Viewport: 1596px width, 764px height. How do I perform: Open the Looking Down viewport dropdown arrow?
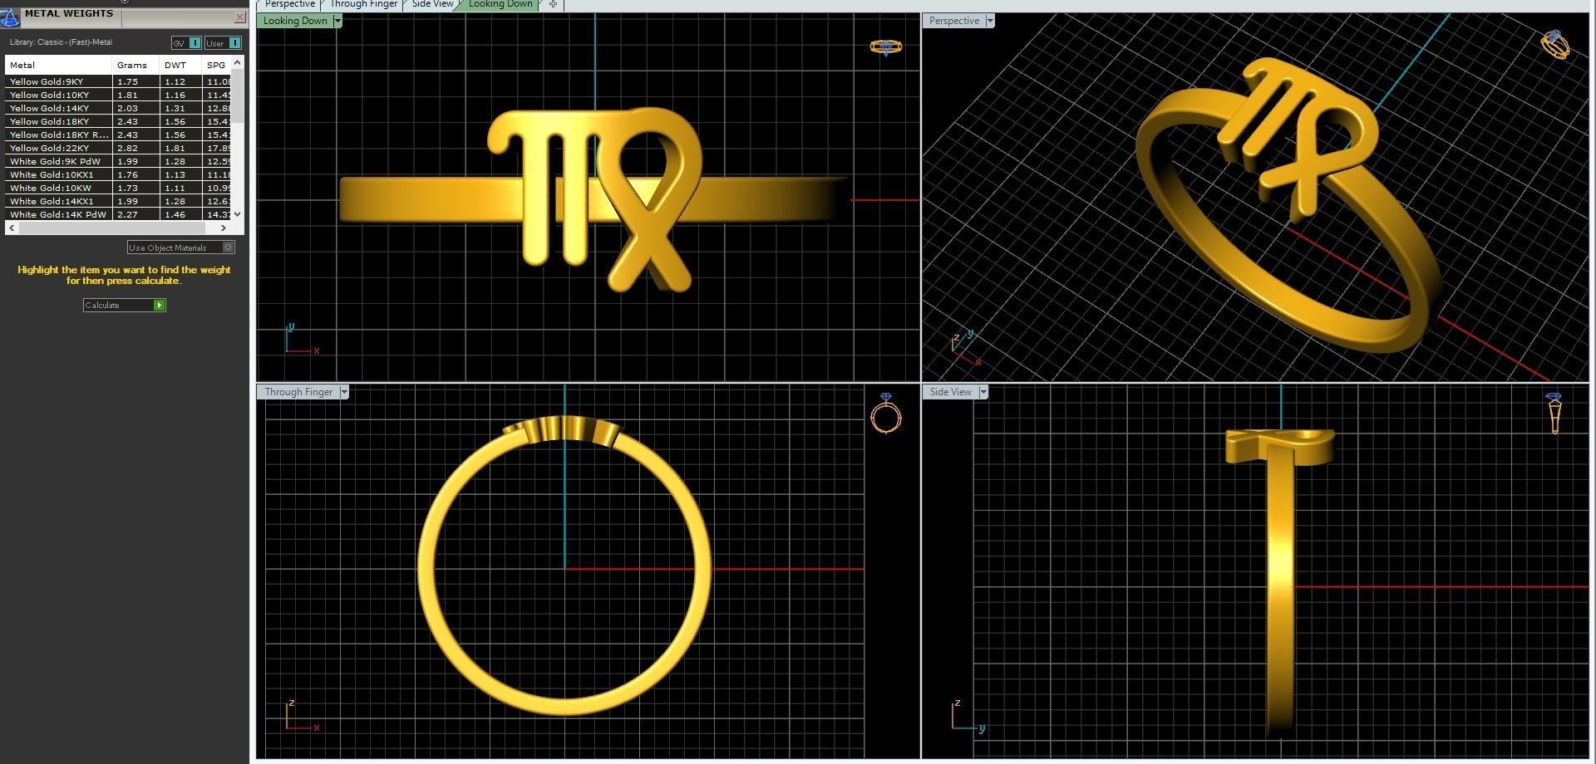(337, 21)
